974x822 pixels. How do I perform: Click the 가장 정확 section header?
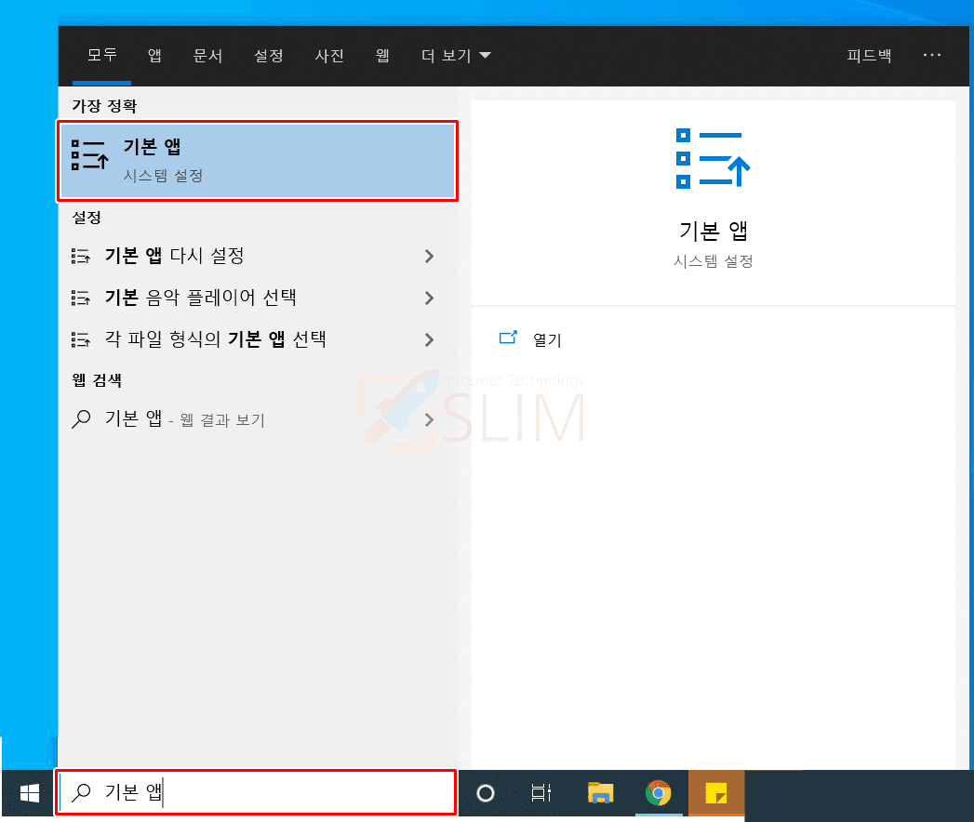(x=104, y=106)
